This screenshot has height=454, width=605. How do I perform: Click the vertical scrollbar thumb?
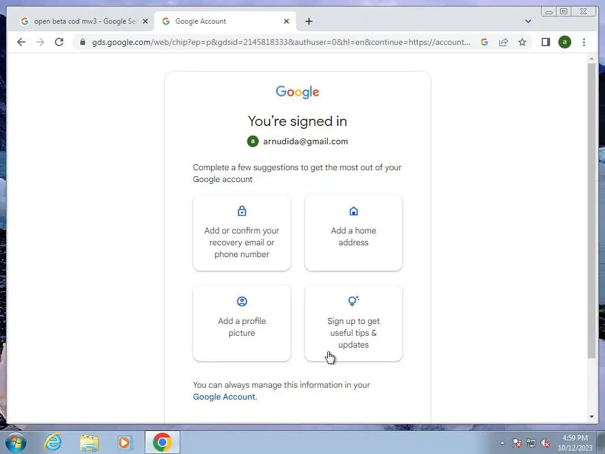(x=592, y=210)
